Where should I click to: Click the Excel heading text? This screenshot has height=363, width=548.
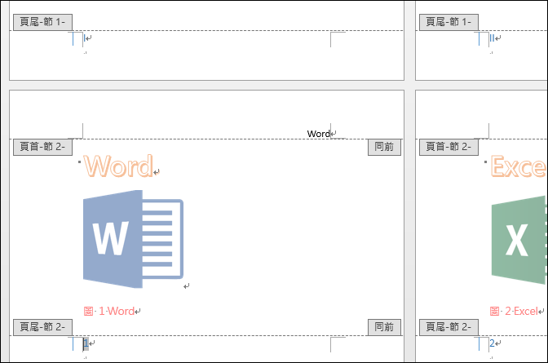[x=519, y=166]
